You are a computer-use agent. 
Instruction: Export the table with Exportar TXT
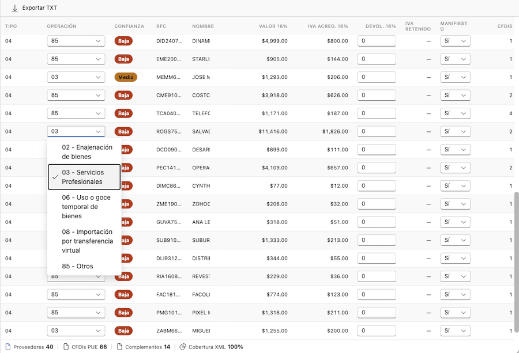35,8
